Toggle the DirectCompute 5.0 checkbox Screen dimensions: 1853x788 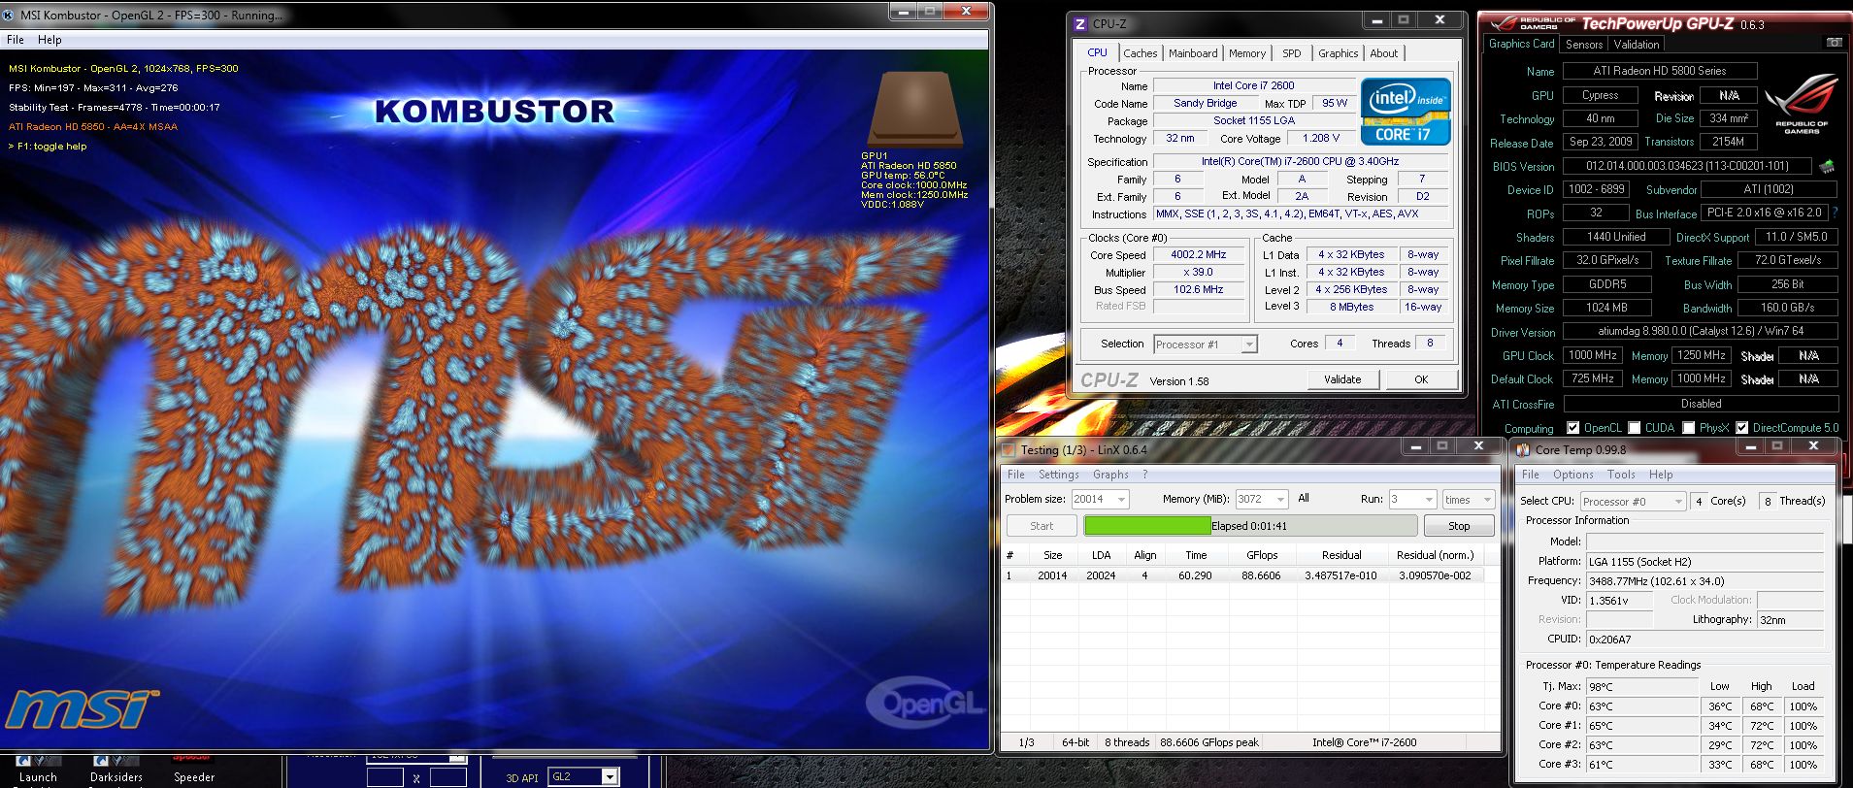pyautogui.click(x=1742, y=428)
